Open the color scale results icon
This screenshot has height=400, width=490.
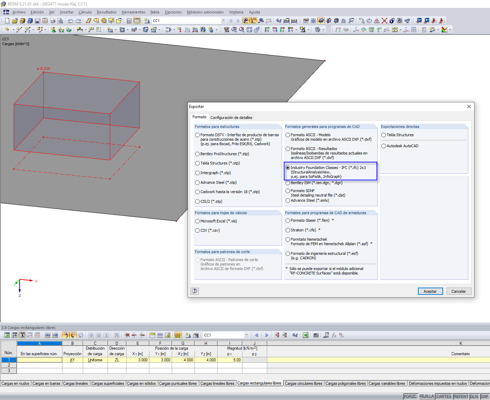[x=444, y=30]
